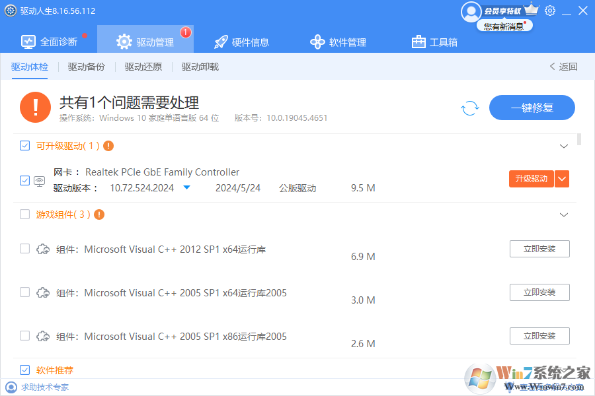Uncheck the 可升级驱动 section checkbox
This screenshot has height=396, width=595.
click(24, 146)
